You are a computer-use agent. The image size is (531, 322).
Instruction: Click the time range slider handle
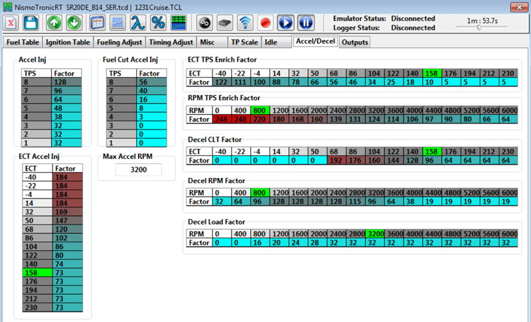click(x=479, y=27)
